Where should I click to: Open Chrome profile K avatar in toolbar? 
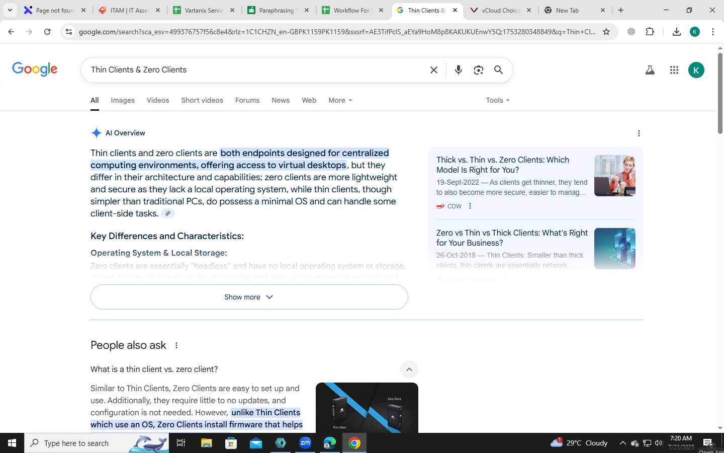(695, 32)
